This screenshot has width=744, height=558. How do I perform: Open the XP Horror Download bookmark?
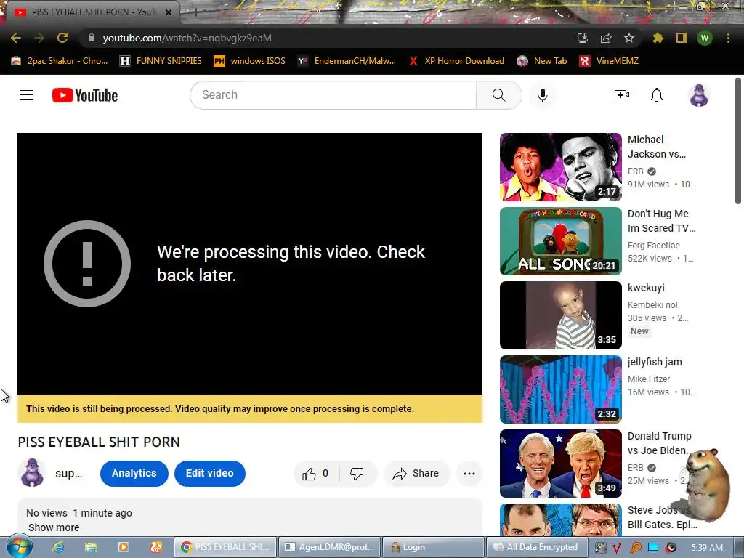(456, 61)
